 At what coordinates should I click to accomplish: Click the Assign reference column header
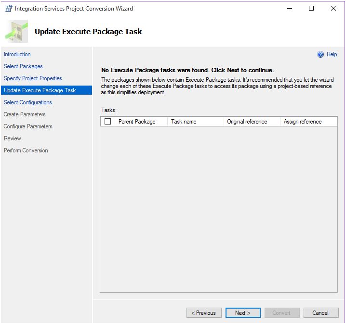click(x=308, y=122)
